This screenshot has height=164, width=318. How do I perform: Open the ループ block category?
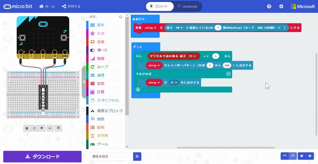[103, 67]
